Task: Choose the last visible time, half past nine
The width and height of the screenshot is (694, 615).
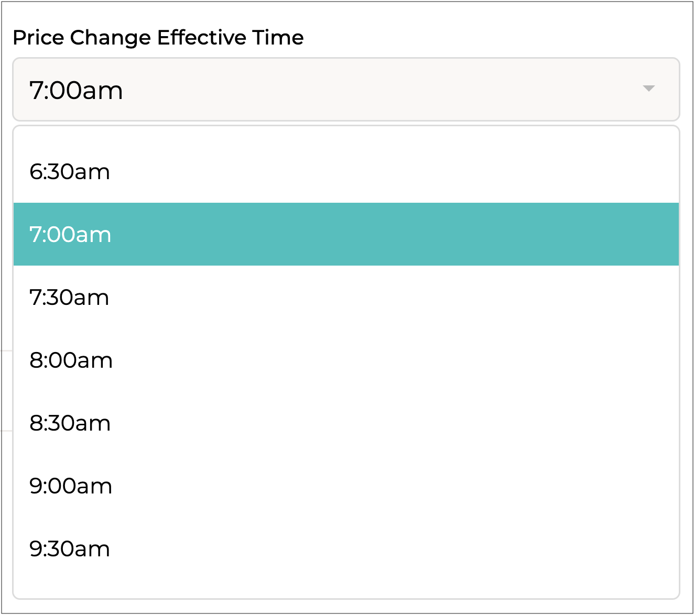Action: [346, 549]
